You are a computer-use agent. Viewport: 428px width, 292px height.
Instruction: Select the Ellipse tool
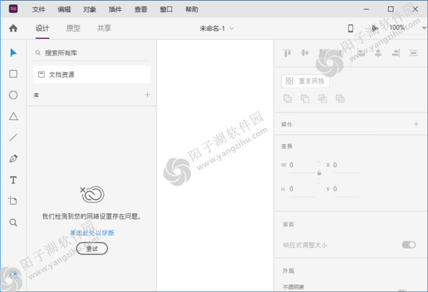[x=13, y=95]
